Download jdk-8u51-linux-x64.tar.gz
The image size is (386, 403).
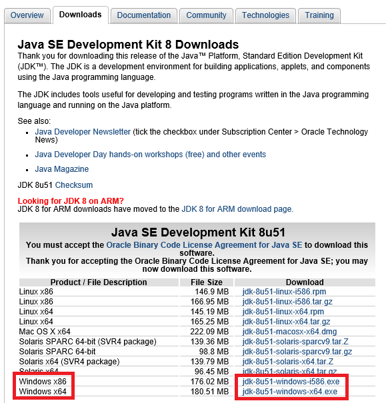coord(286,322)
